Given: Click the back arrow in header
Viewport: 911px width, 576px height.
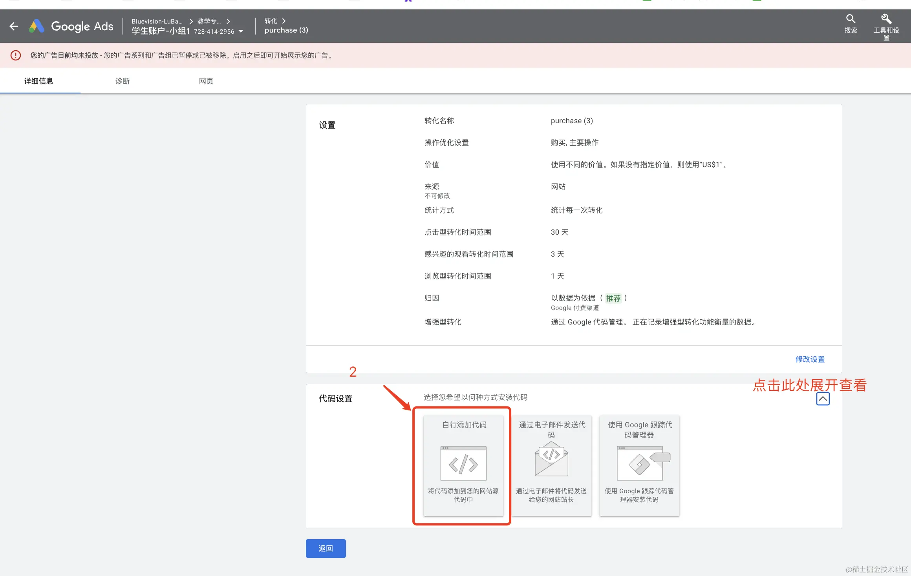Looking at the screenshot, I should [14, 26].
